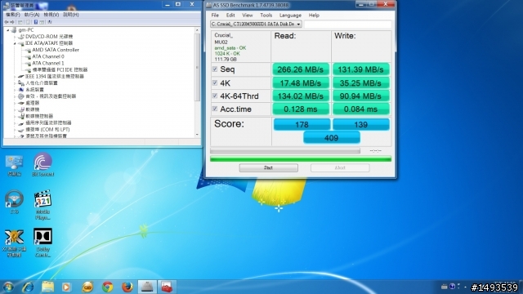Click the Acc.time read value 0.128 ms
523x294 pixels.
click(x=301, y=109)
